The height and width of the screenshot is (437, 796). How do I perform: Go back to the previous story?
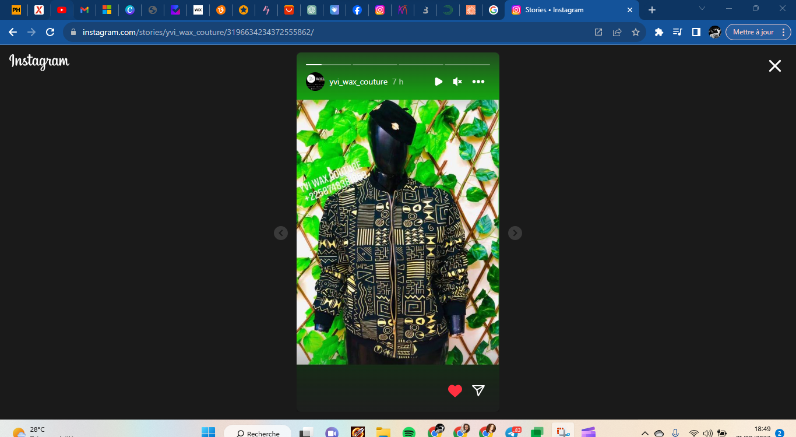pyautogui.click(x=281, y=233)
